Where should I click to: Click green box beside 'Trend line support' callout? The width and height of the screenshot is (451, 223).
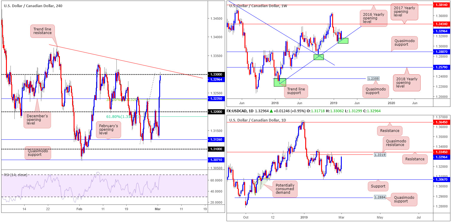(280, 82)
